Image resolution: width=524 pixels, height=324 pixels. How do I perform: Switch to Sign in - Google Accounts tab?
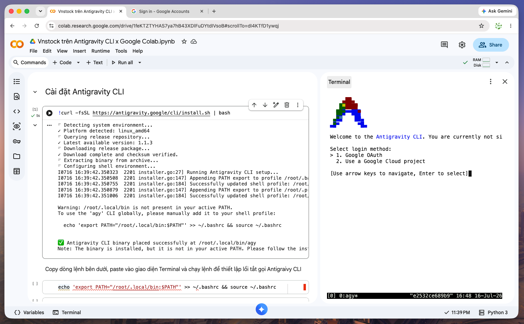[164, 11]
